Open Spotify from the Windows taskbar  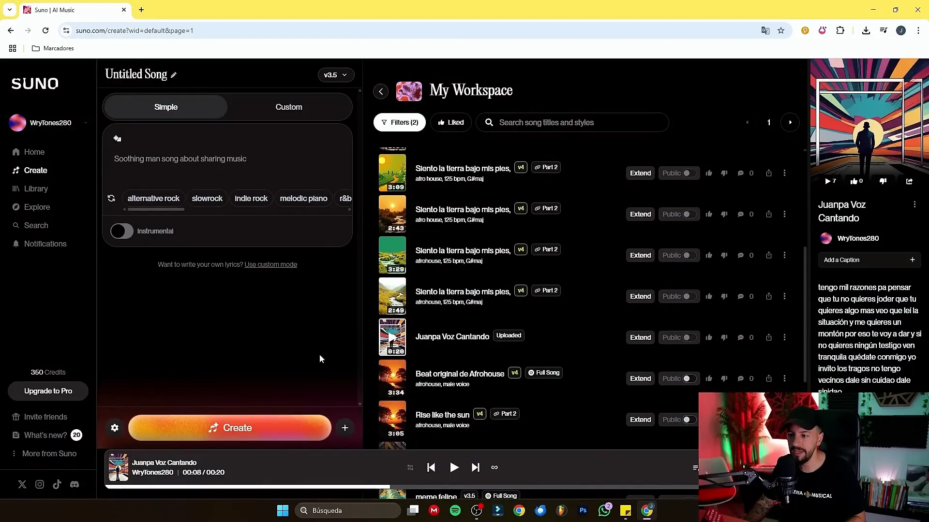[455, 510]
